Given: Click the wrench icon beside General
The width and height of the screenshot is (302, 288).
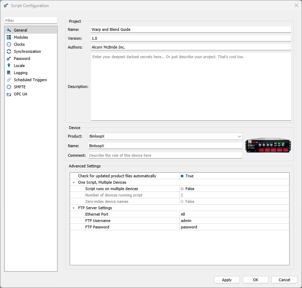Looking at the screenshot, I should point(9,30).
